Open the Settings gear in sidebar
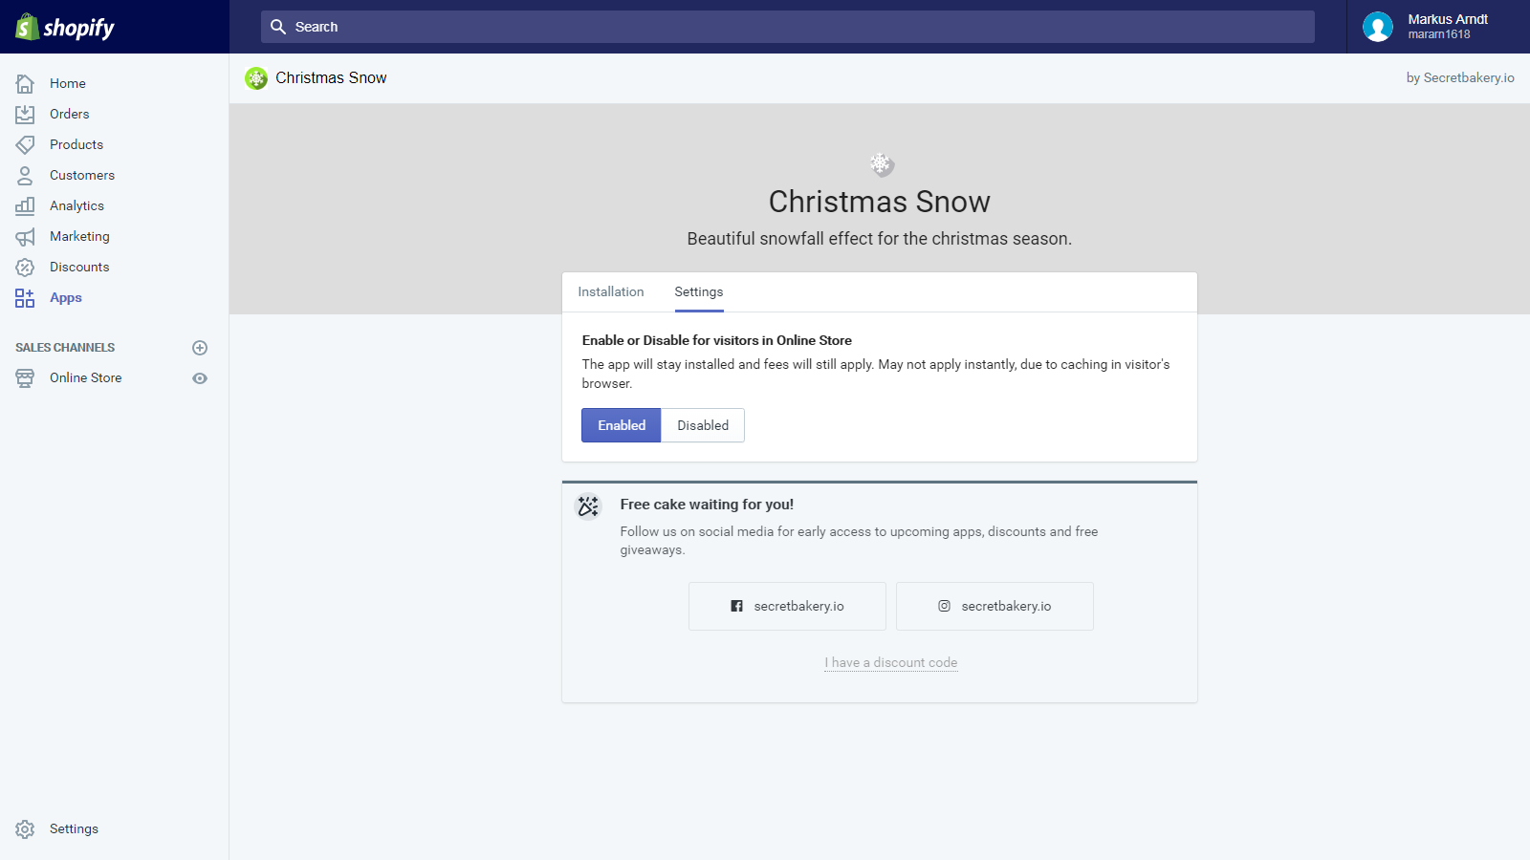This screenshot has height=860, width=1530. [25, 829]
